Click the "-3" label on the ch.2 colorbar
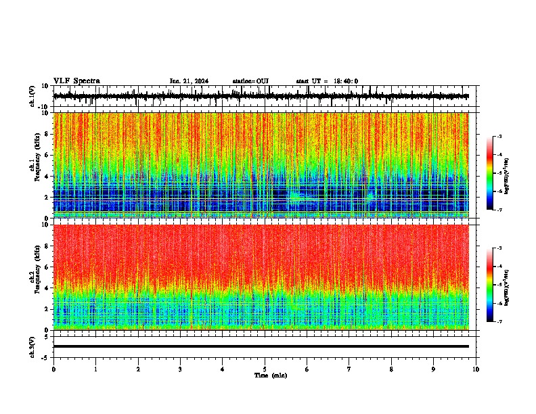The height and width of the screenshot is (414, 536). [x=499, y=248]
